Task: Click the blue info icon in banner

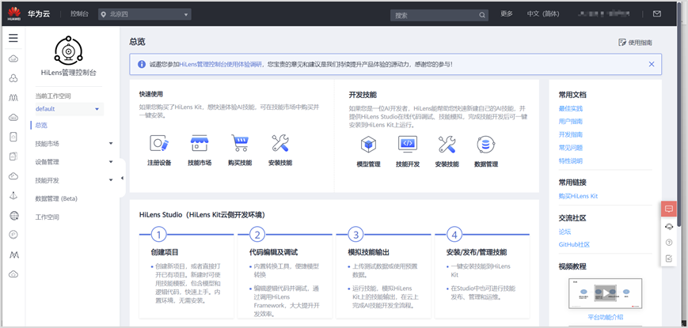Action: 141,64
